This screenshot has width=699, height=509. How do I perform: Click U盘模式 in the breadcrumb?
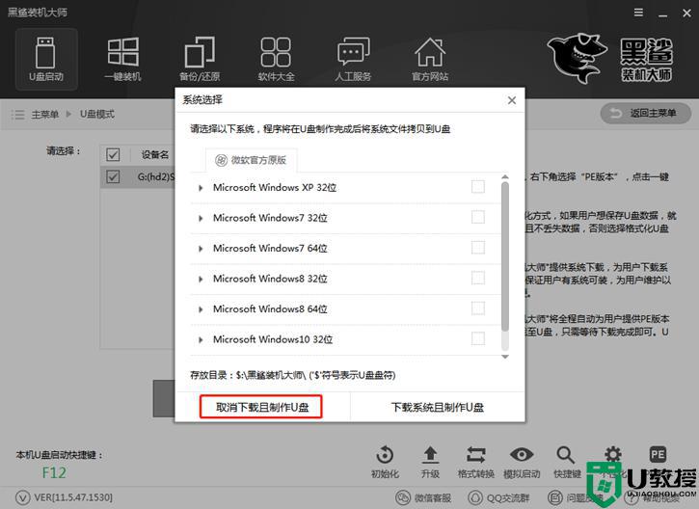97,114
